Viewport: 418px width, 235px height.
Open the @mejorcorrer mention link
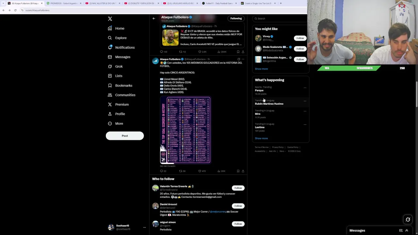(217, 212)
